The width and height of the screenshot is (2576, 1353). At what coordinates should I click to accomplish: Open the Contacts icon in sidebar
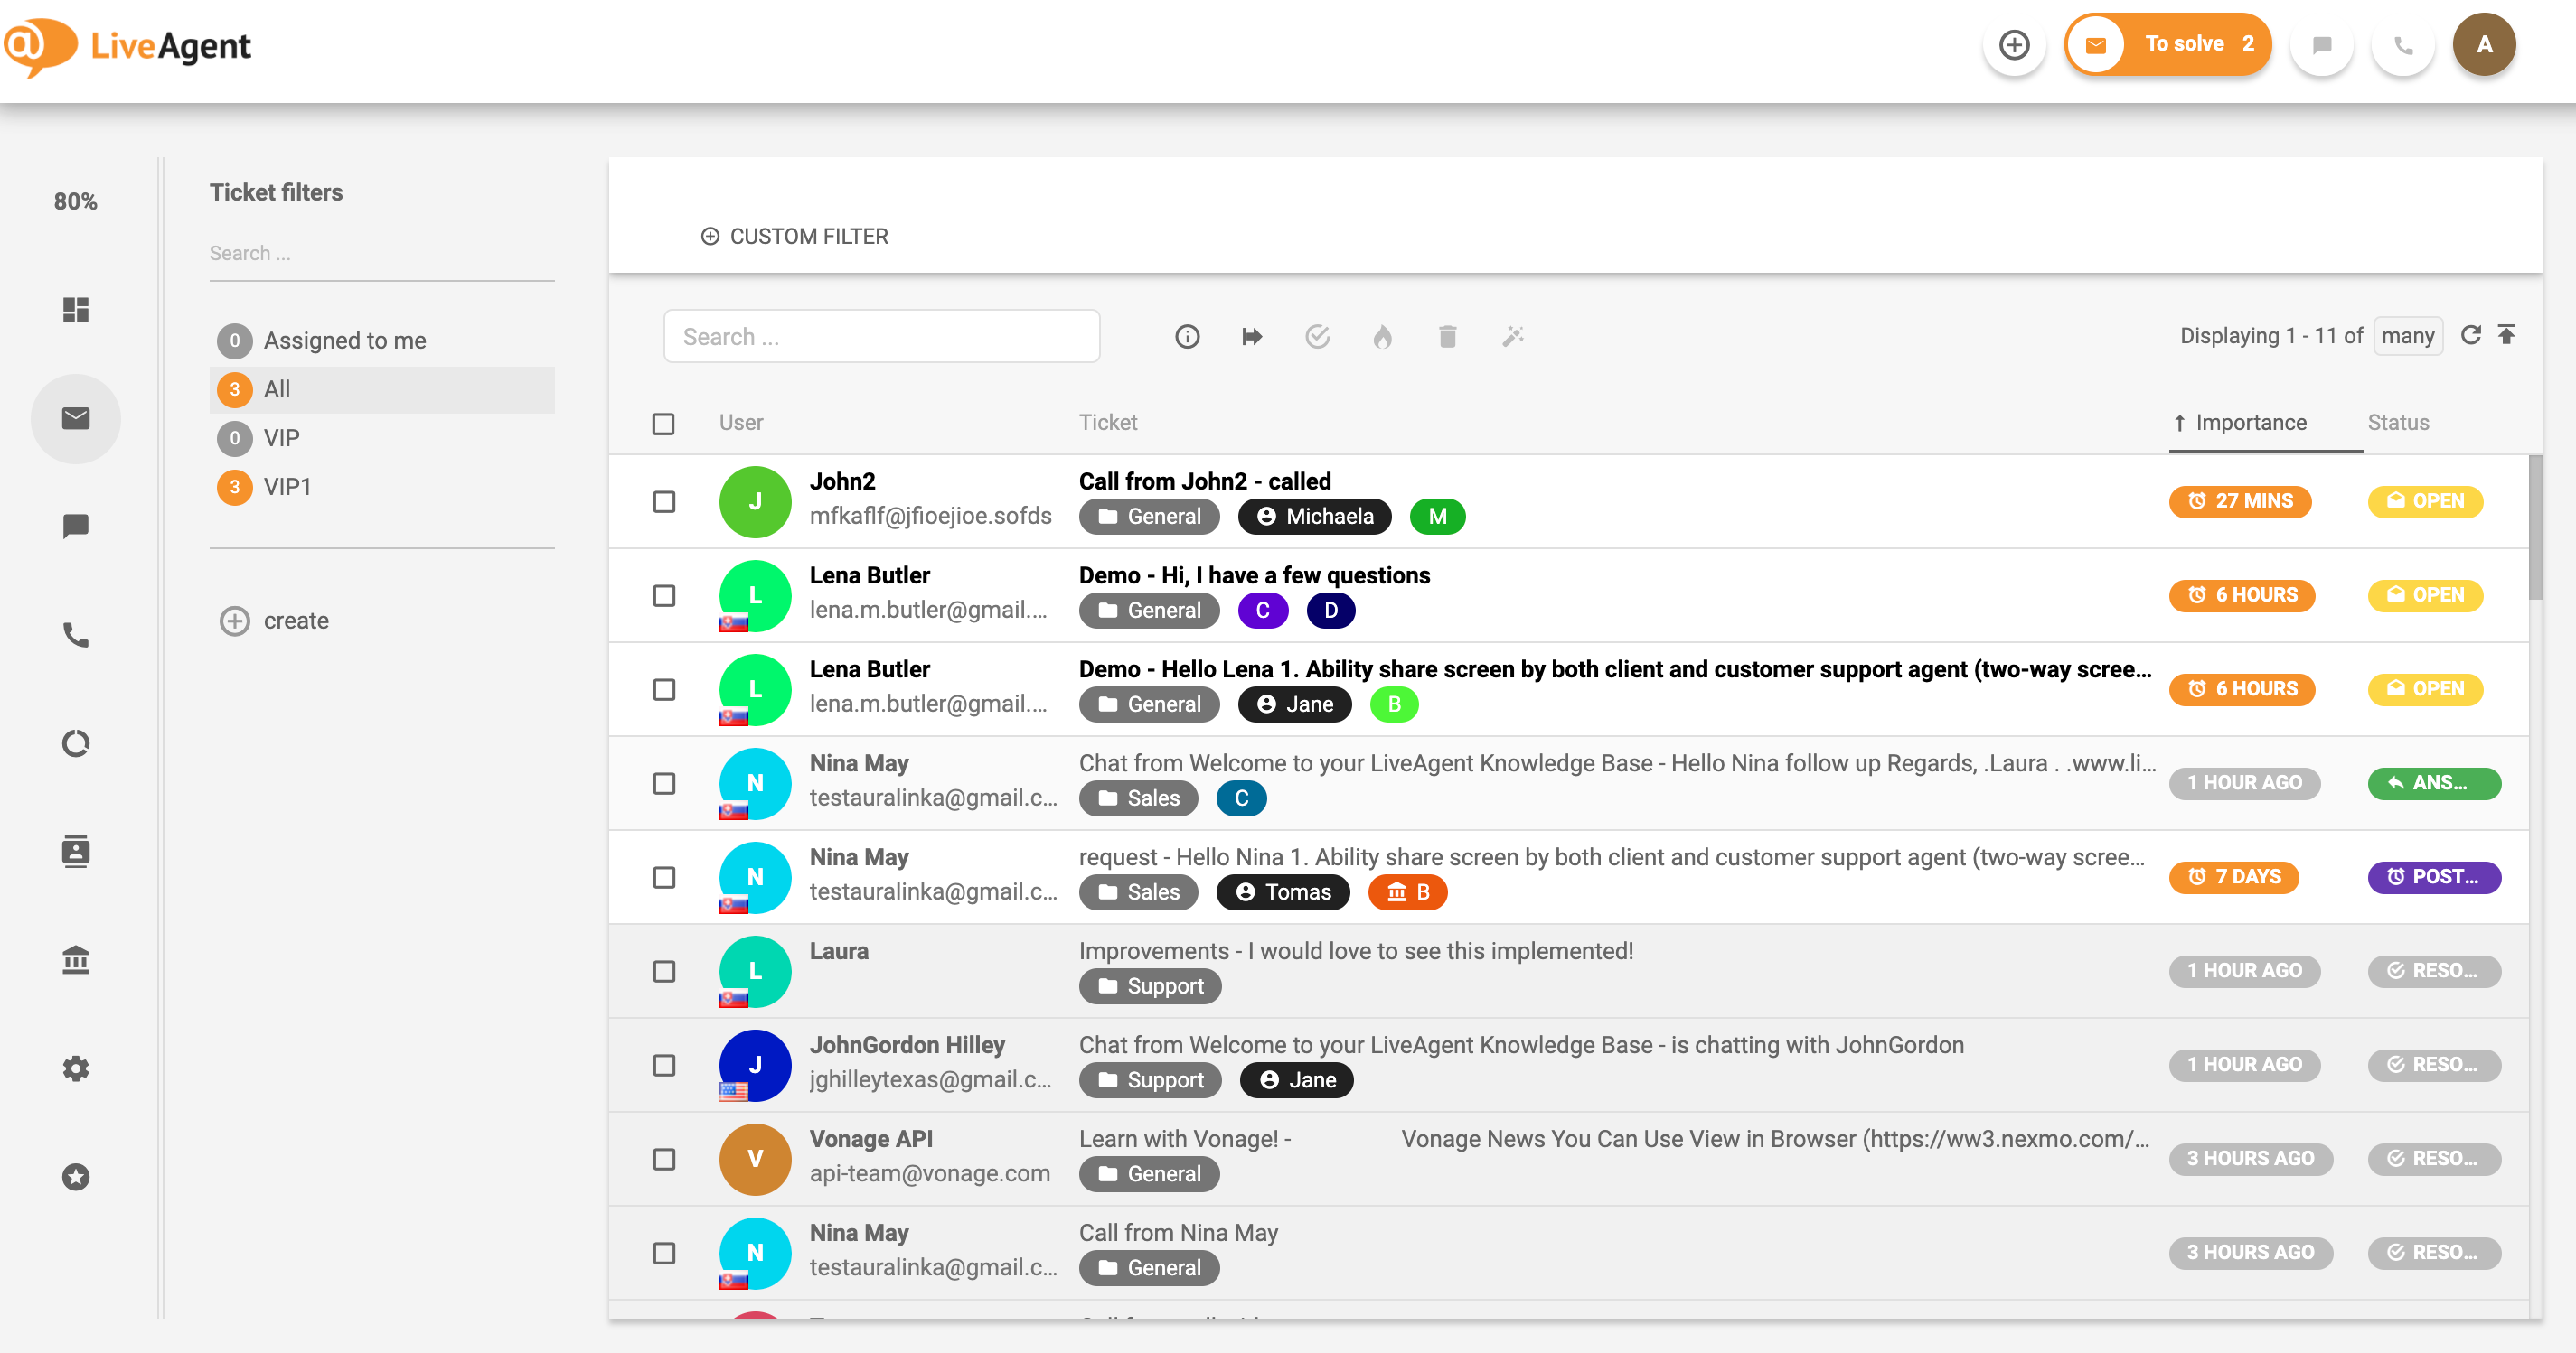click(x=76, y=852)
